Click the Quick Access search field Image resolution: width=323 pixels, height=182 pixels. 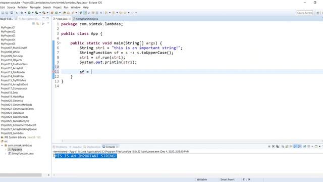point(305,13)
